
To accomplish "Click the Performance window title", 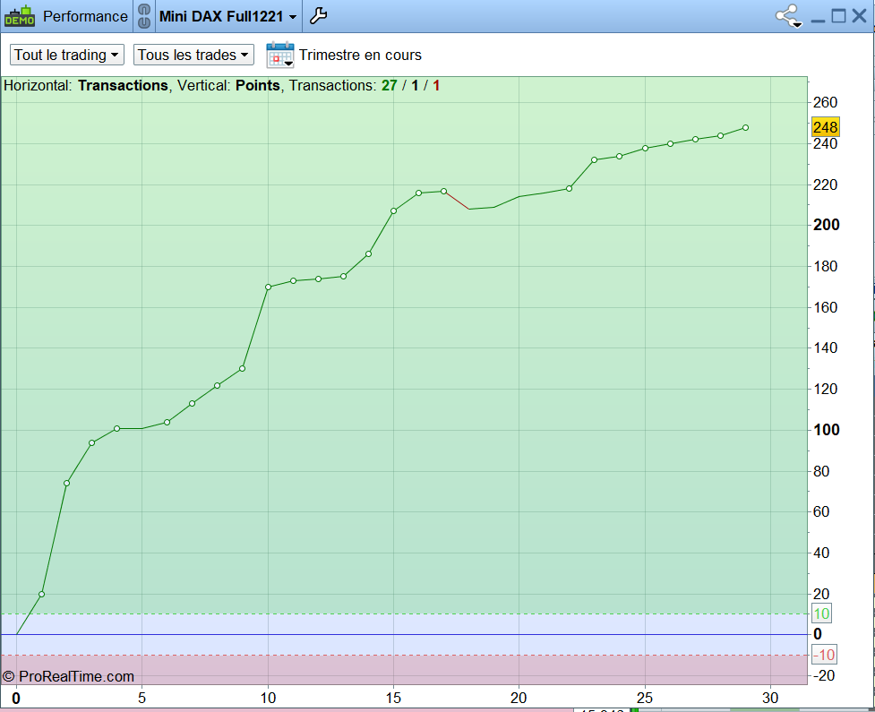I will click(x=85, y=16).
